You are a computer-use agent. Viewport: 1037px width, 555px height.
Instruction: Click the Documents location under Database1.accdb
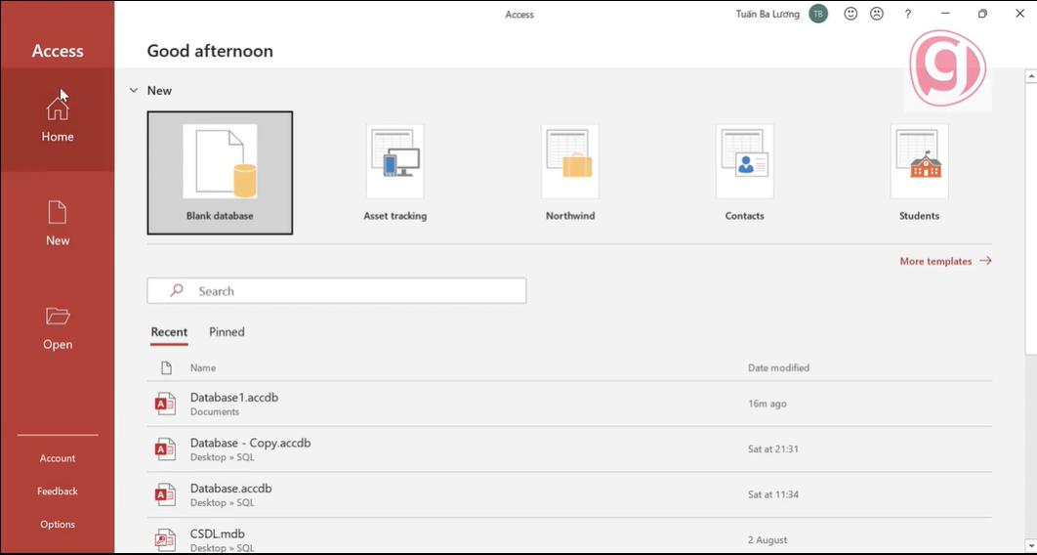[215, 412]
